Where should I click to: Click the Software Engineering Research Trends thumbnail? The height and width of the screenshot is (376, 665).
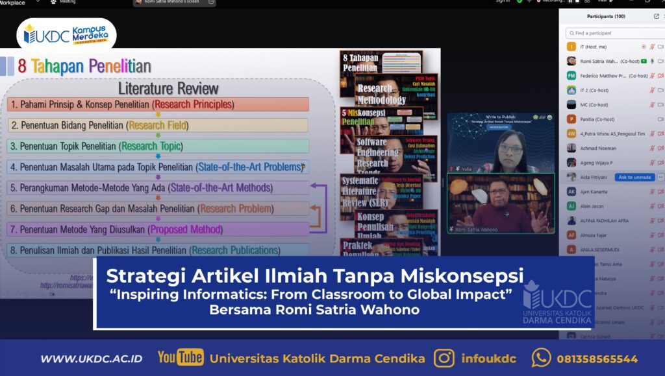tap(395, 155)
